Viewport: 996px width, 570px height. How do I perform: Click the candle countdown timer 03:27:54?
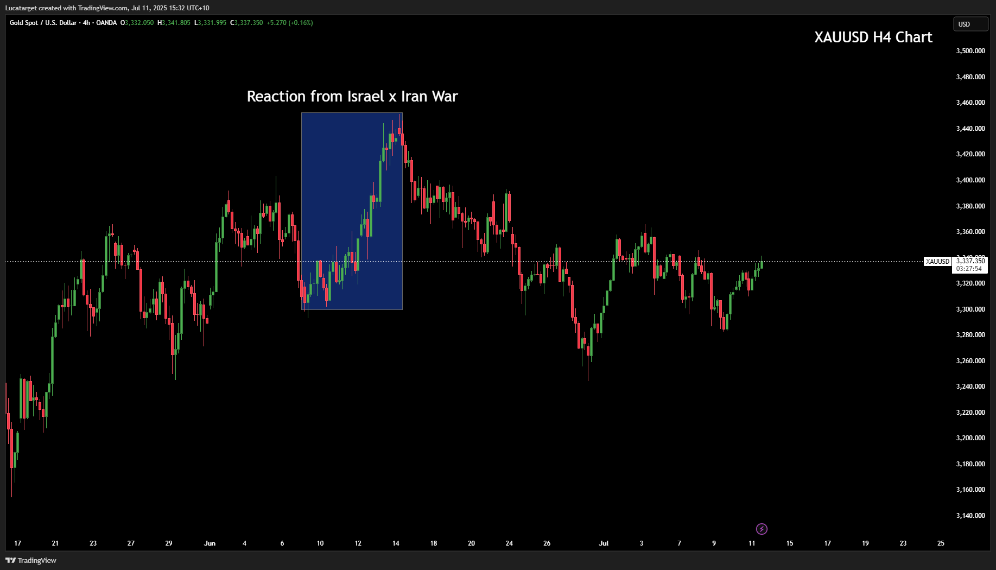[969, 269]
